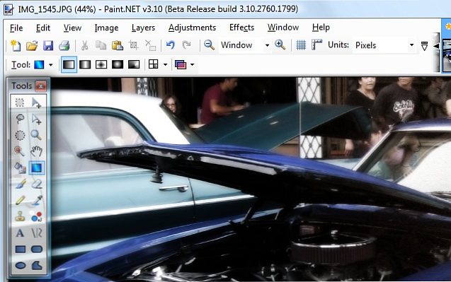
Task: Select the Magic Wand tool
Action: [20, 151]
